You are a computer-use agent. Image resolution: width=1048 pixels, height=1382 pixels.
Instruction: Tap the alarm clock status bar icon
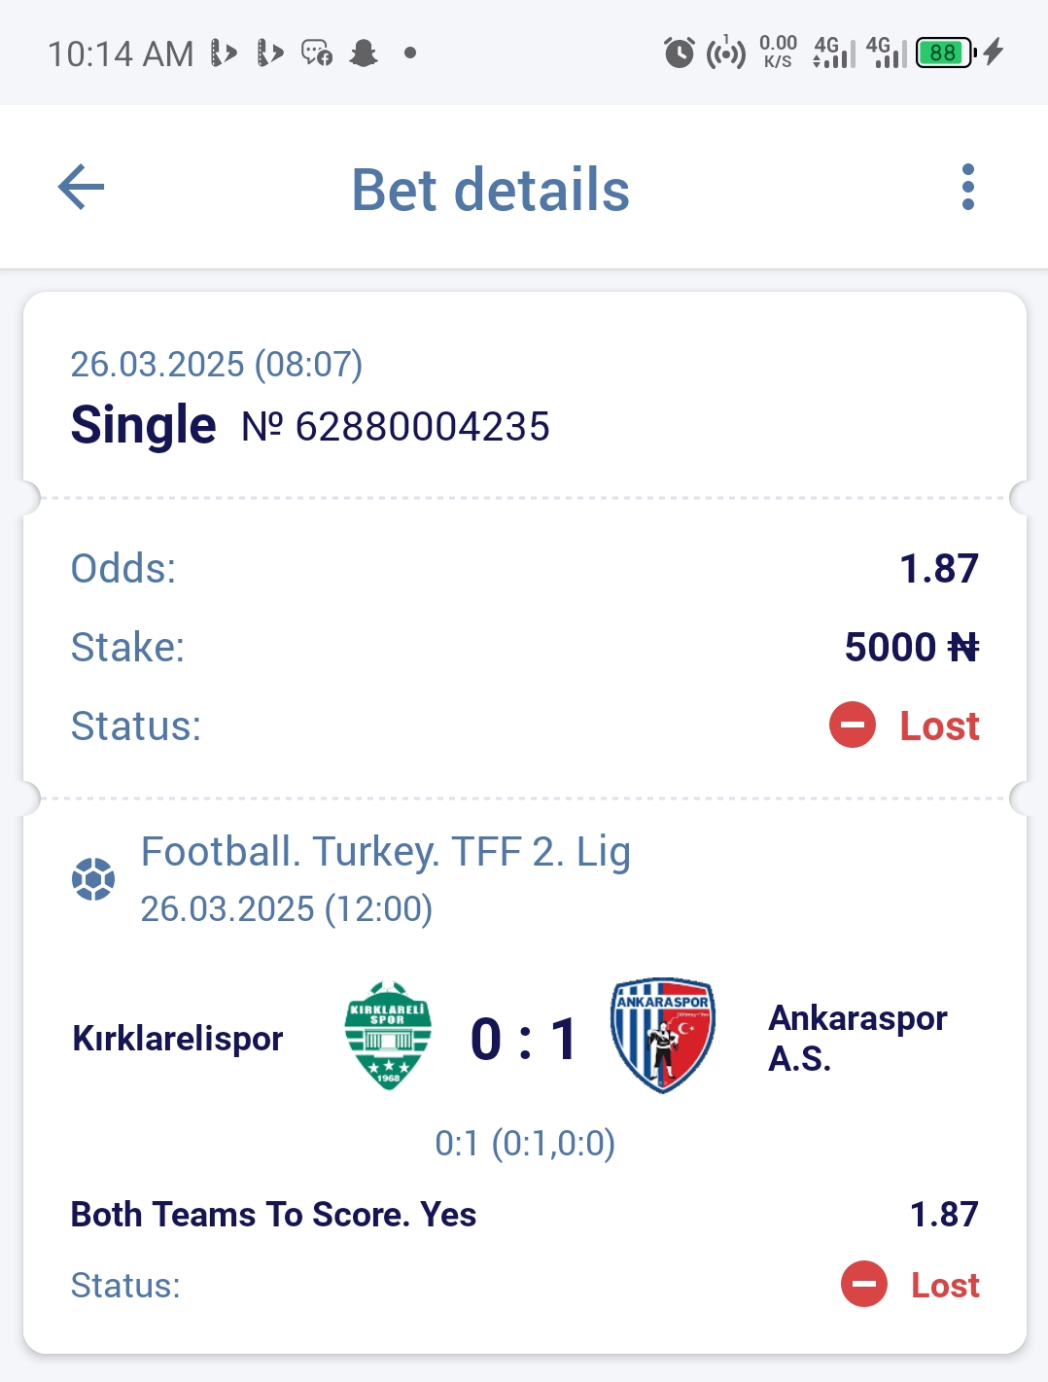point(680,53)
